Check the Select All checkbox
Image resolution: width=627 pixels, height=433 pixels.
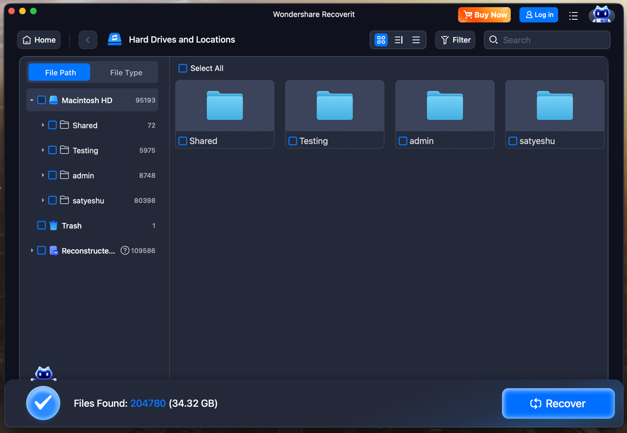pyautogui.click(x=183, y=68)
